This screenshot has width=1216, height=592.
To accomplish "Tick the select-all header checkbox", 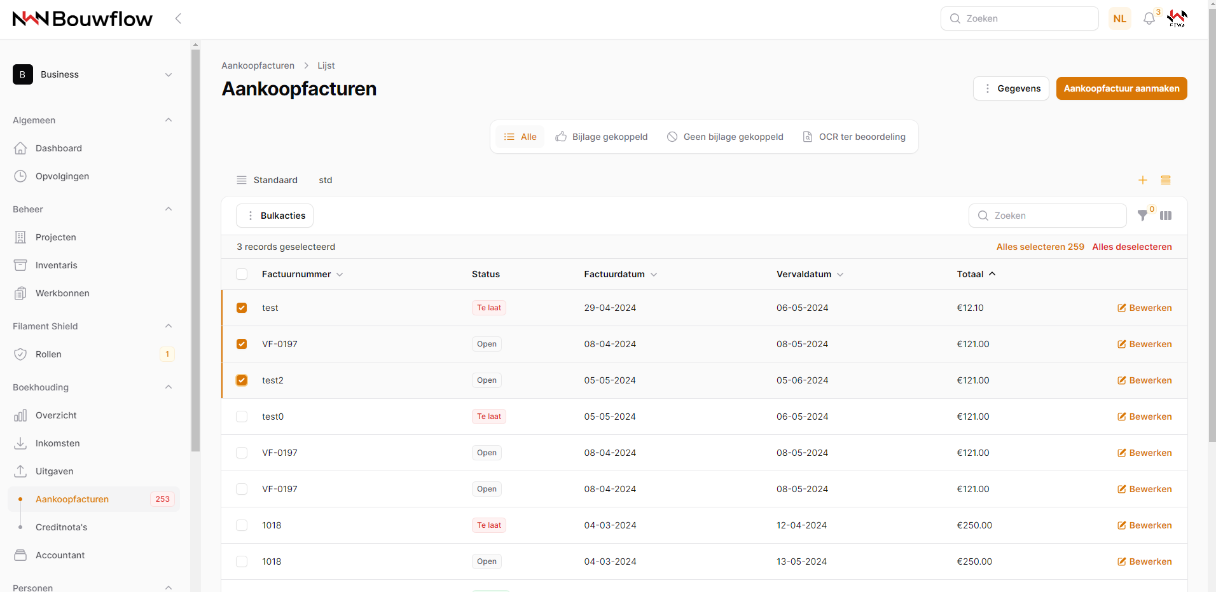I will pyautogui.click(x=242, y=274).
